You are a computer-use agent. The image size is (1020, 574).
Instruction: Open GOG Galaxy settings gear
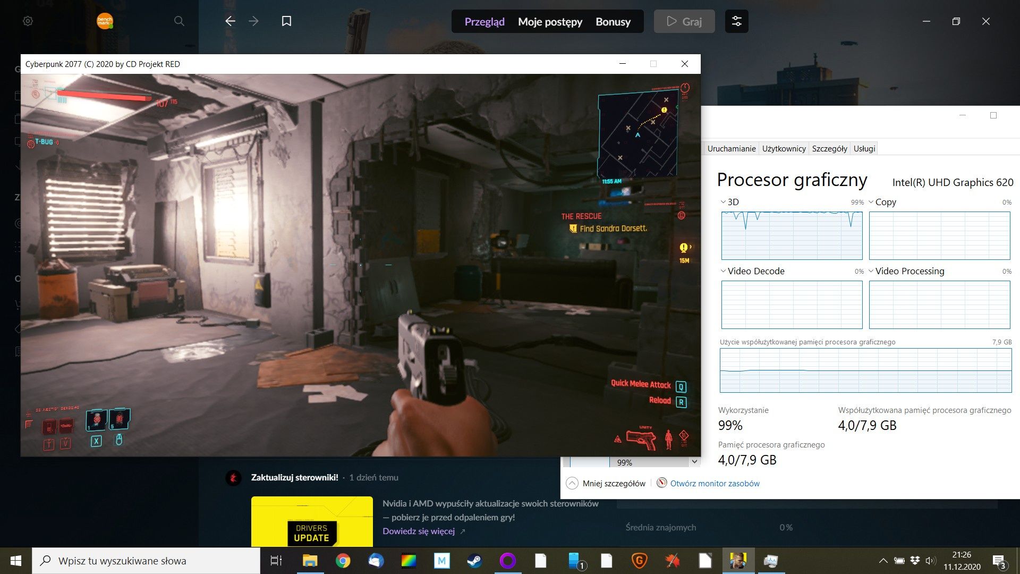(28, 21)
